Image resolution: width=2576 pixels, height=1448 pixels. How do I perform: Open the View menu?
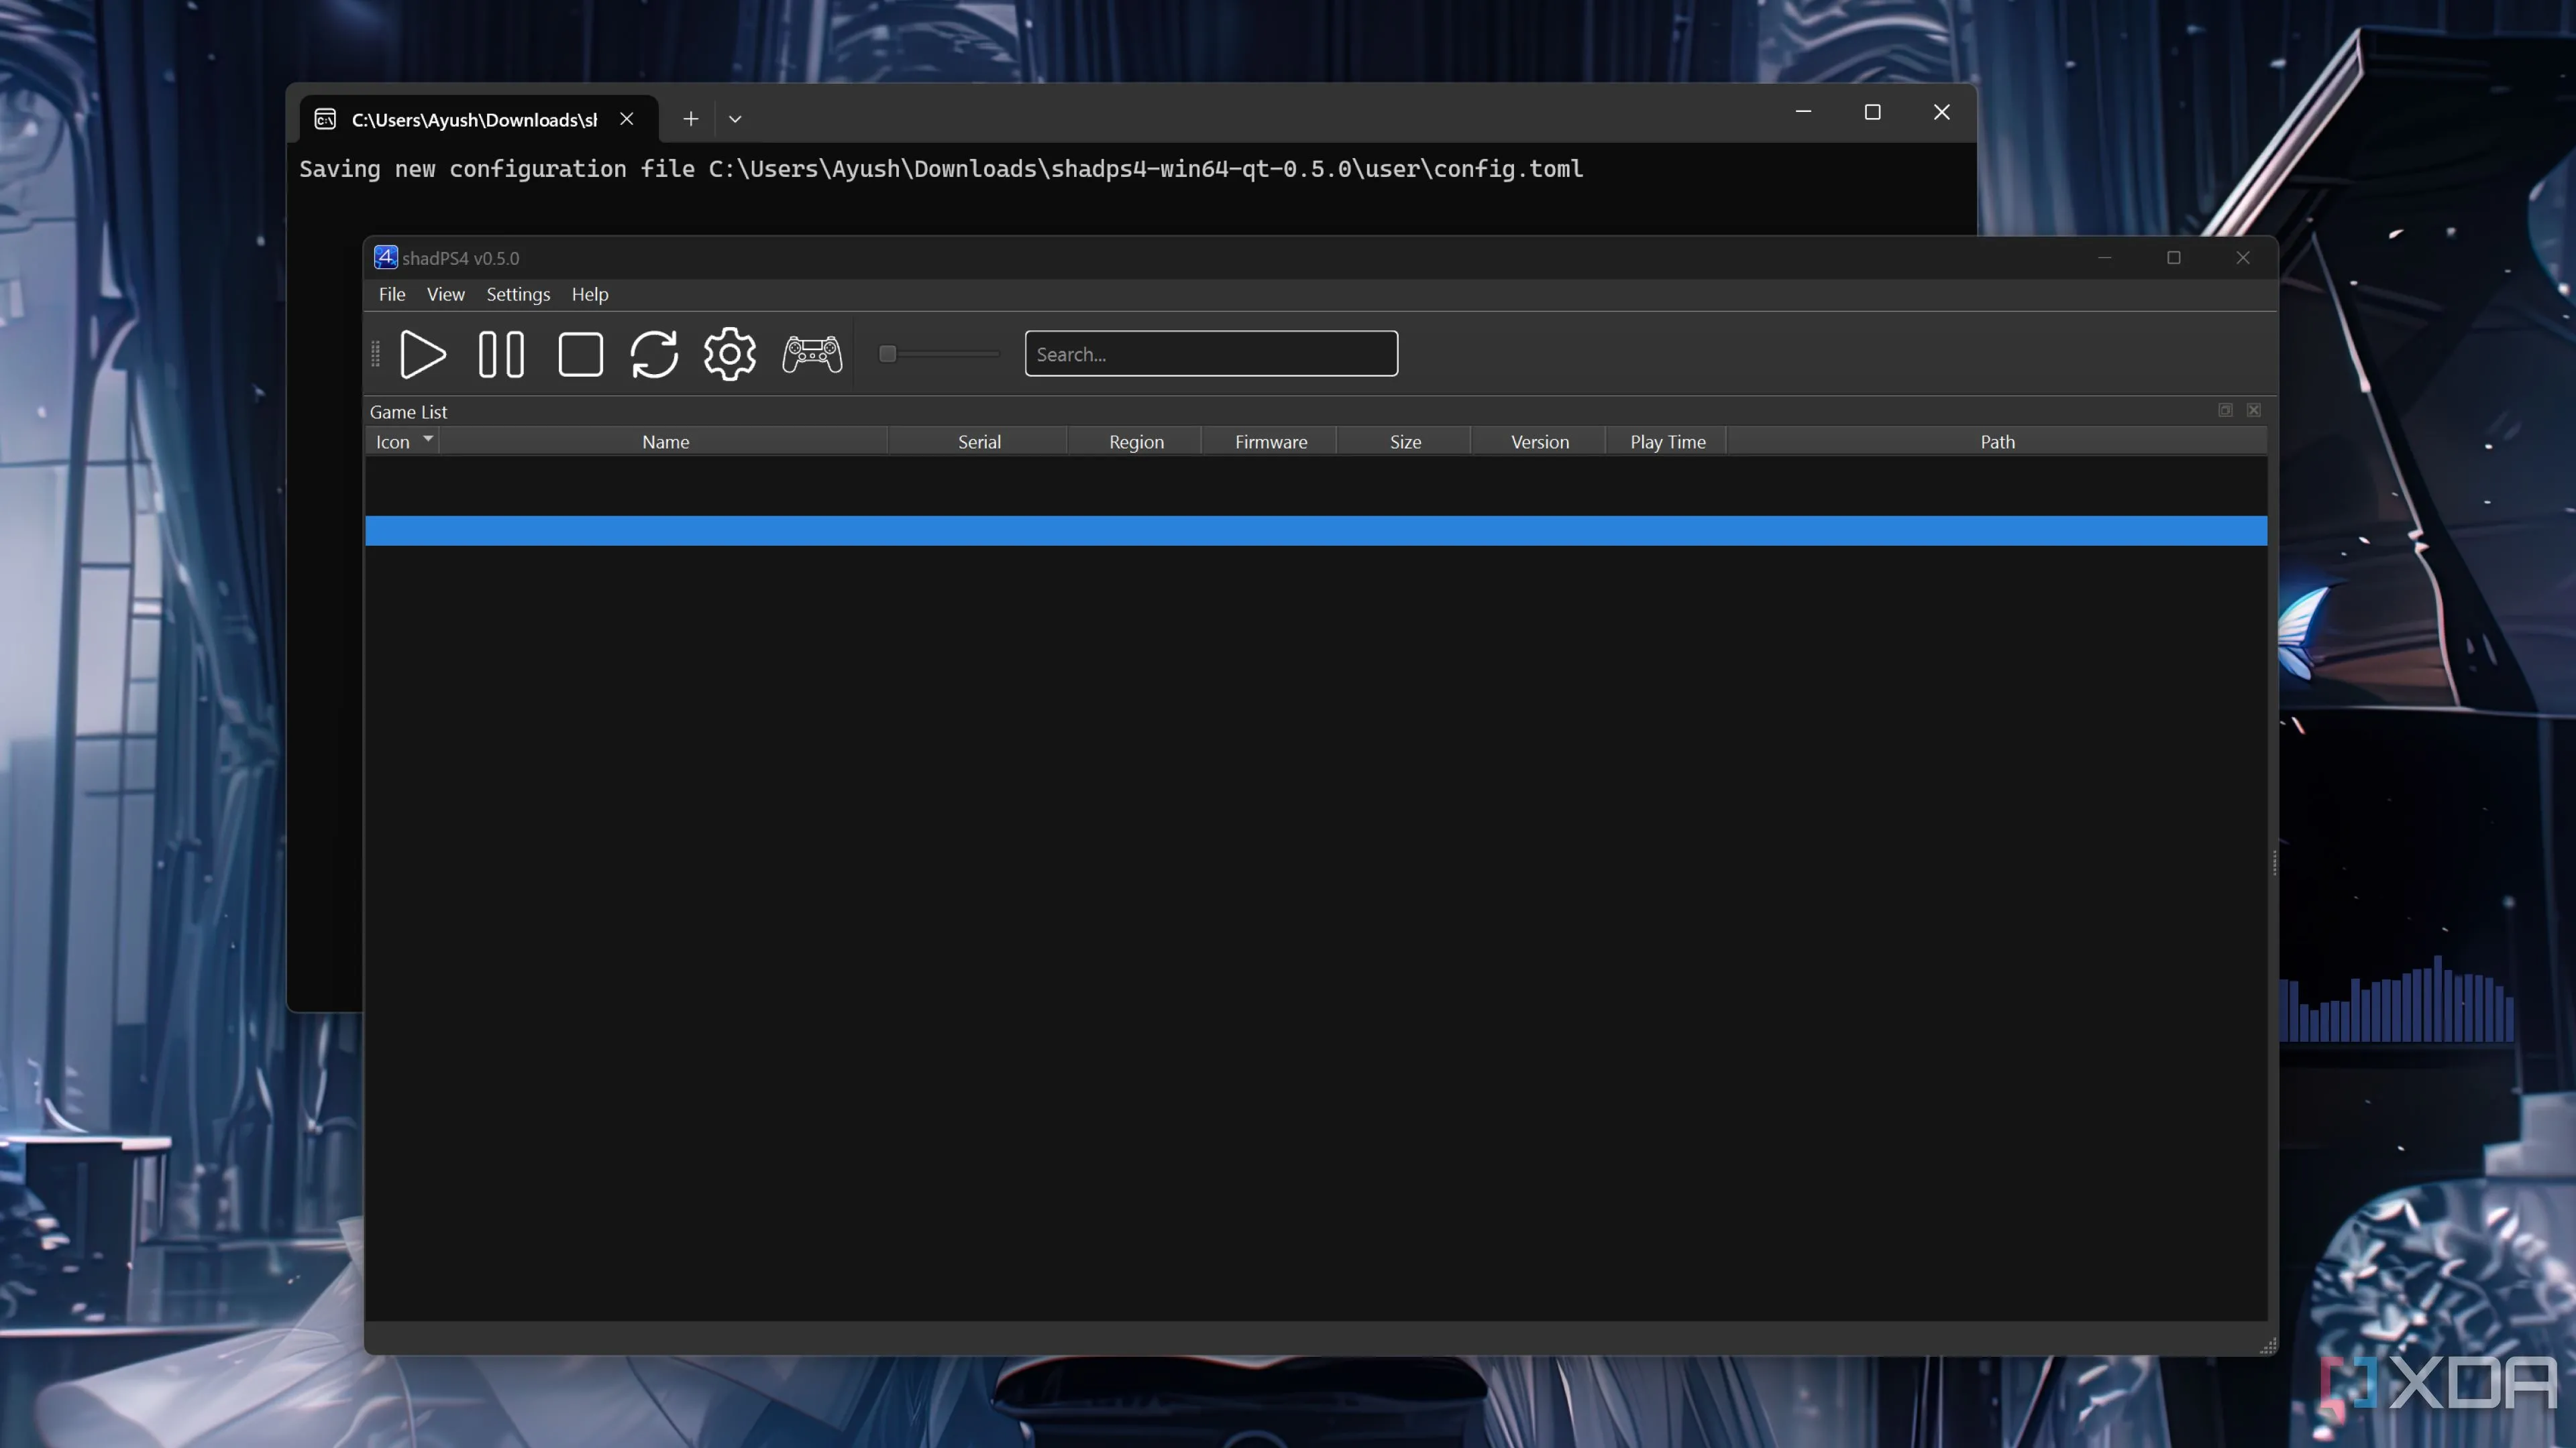point(445,294)
